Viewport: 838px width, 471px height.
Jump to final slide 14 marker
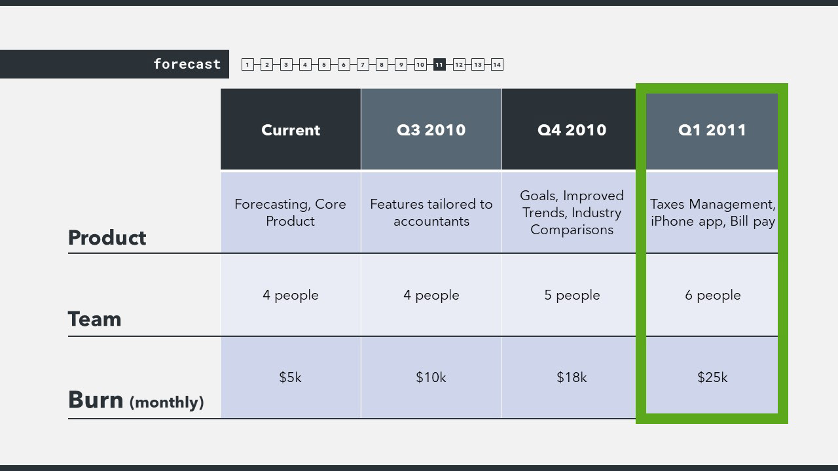pos(497,64)
